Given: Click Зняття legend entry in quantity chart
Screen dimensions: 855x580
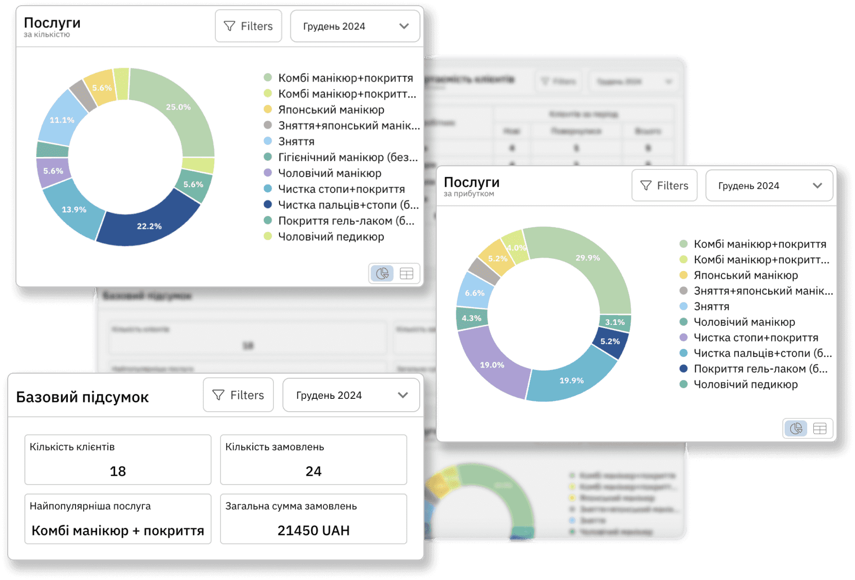Looking at the screenshot, I should click(296, 142).
